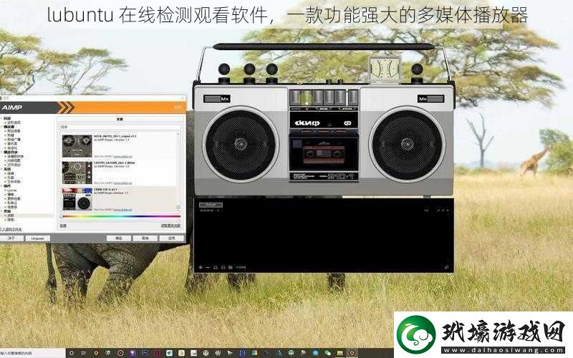Select the highlighted 皮肤 item in settings tree
The width and height of the screenshot is (573, 358).
tap(11, 216)
